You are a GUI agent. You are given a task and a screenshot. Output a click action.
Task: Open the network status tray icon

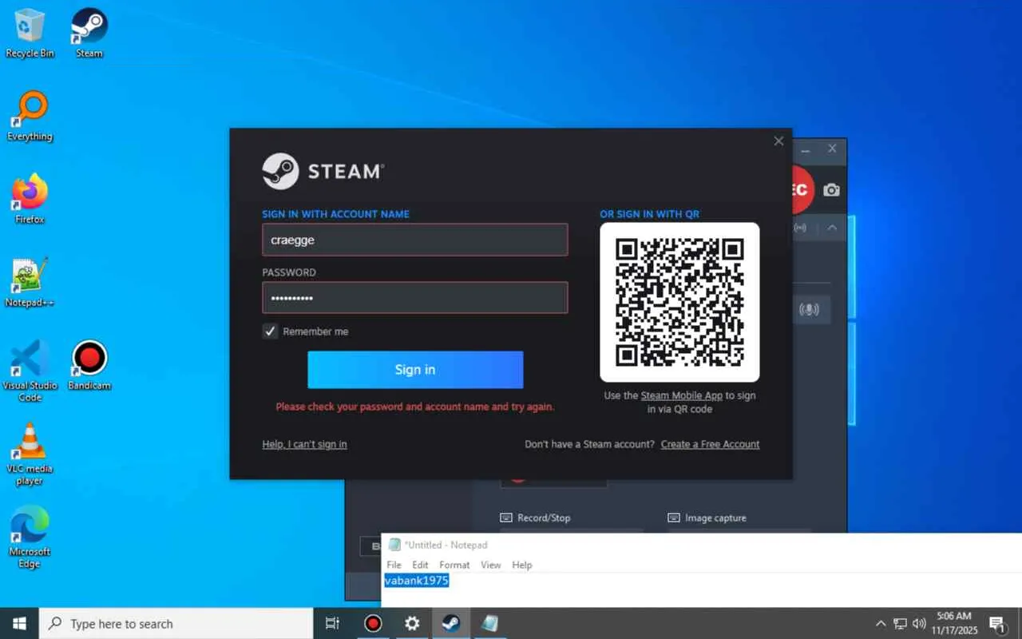900,623
